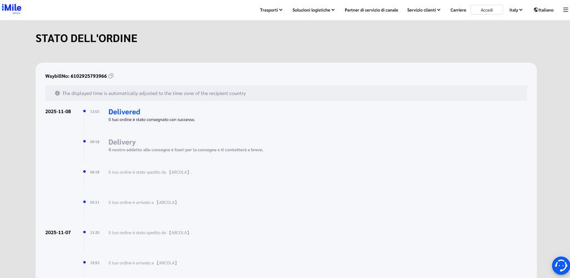Image resolution: width=570 pixels, height=278 pixels.
Task: Open the Carriere page
Action: (458, 10)
